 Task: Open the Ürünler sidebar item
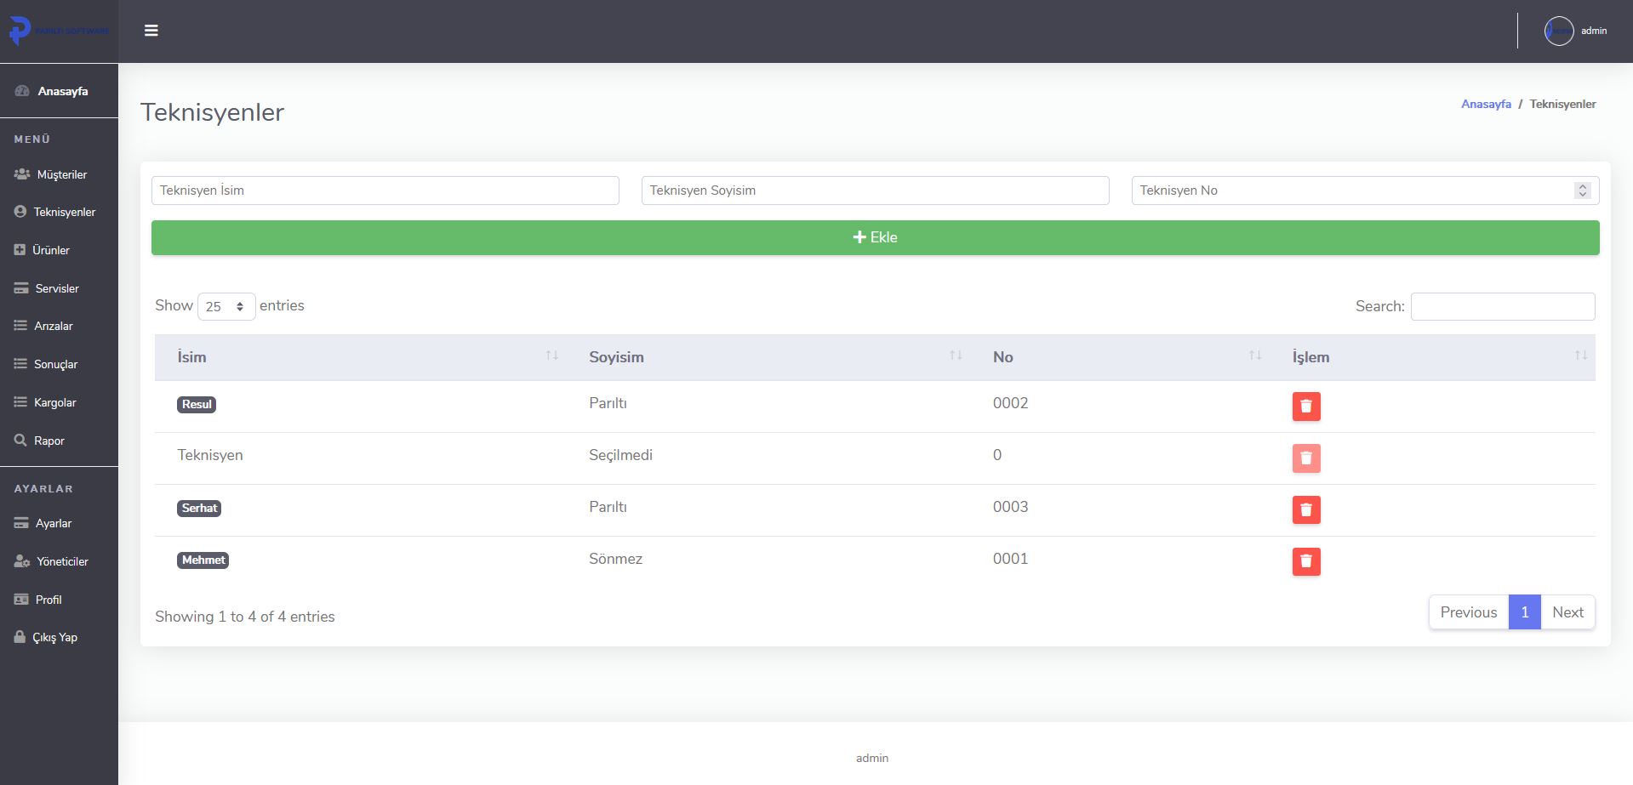[x=50, y=250]
